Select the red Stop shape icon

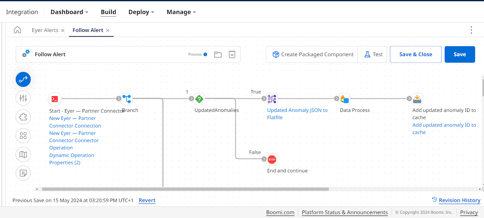(272, 159)
